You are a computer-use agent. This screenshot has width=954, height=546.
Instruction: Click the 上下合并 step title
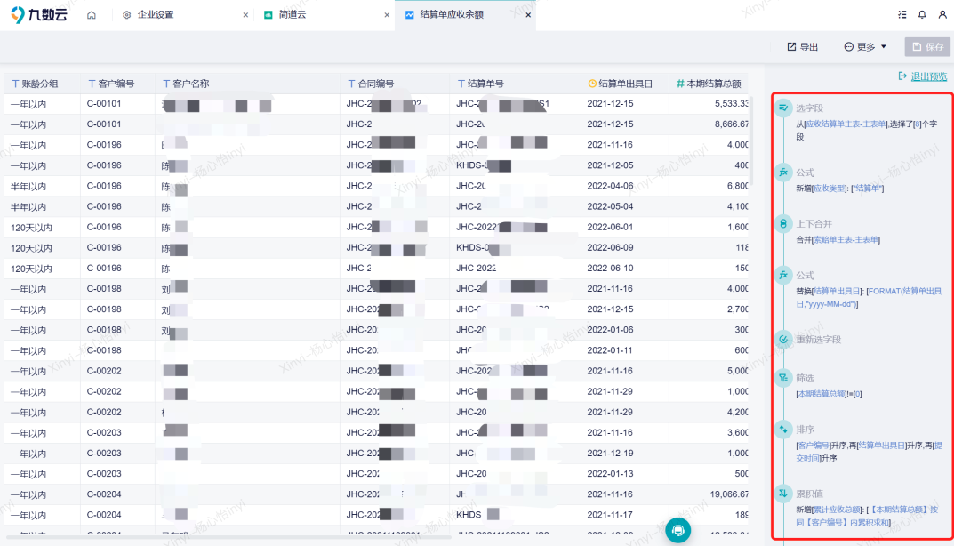(814, 224)
